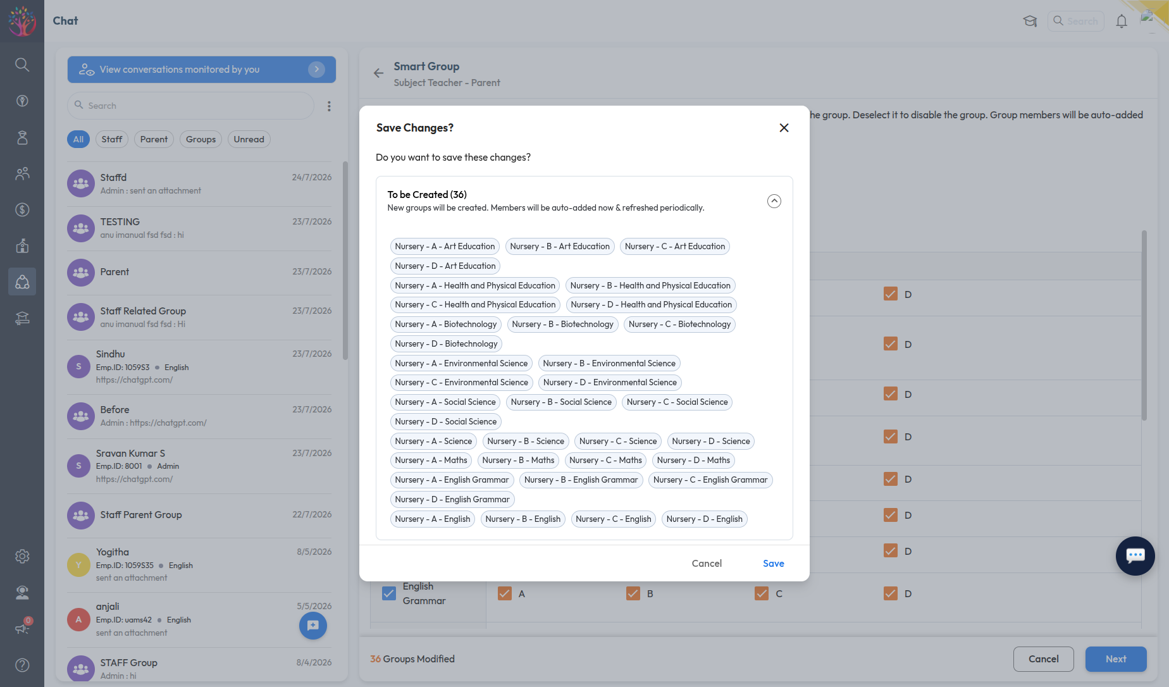Screen dimensions: 1169x687
Task: Click the TESTING group avatar
Action: coord(81,228)
